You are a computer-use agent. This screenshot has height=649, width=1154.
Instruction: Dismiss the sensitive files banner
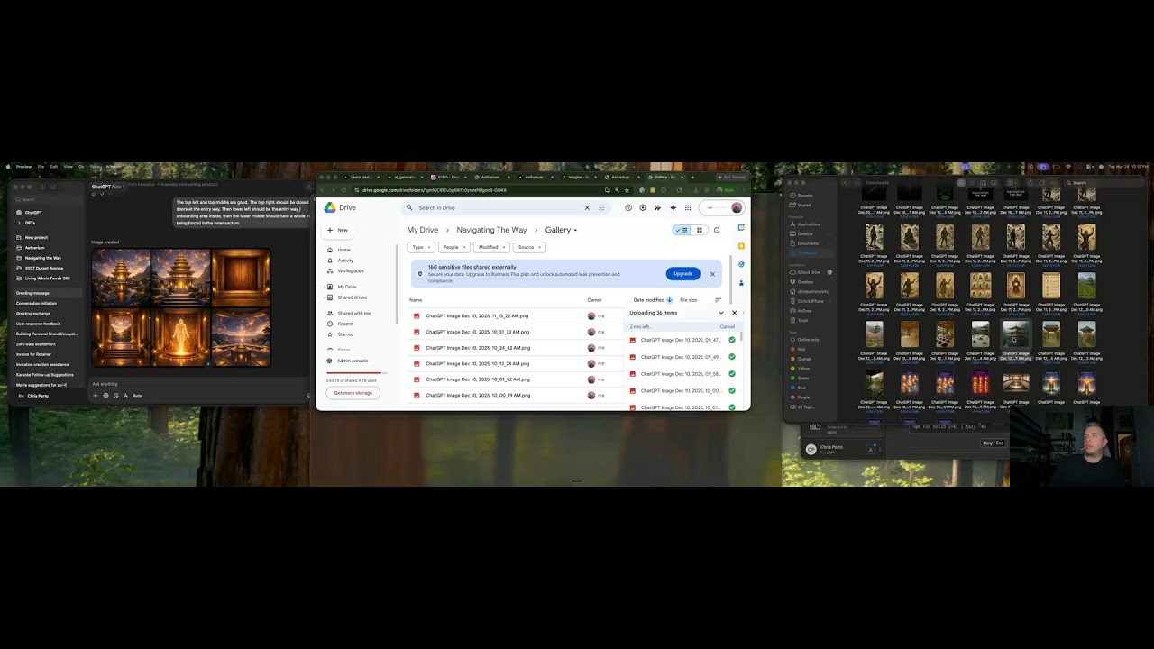(x=712, y=274)
